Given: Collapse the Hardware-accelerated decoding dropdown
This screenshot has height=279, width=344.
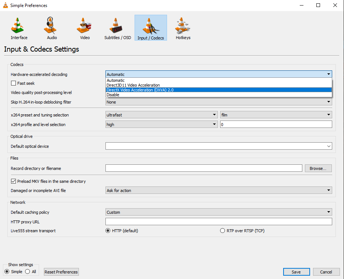Looking at the screenshot, I should click(219, 74).
